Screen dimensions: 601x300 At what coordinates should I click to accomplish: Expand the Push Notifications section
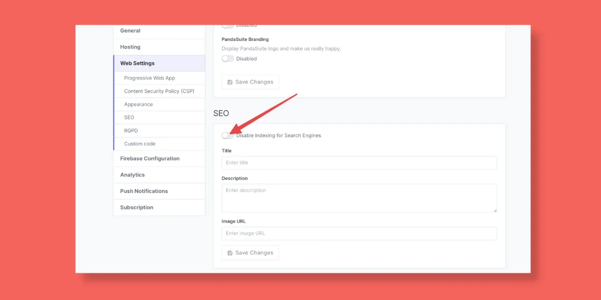(144, 191)
